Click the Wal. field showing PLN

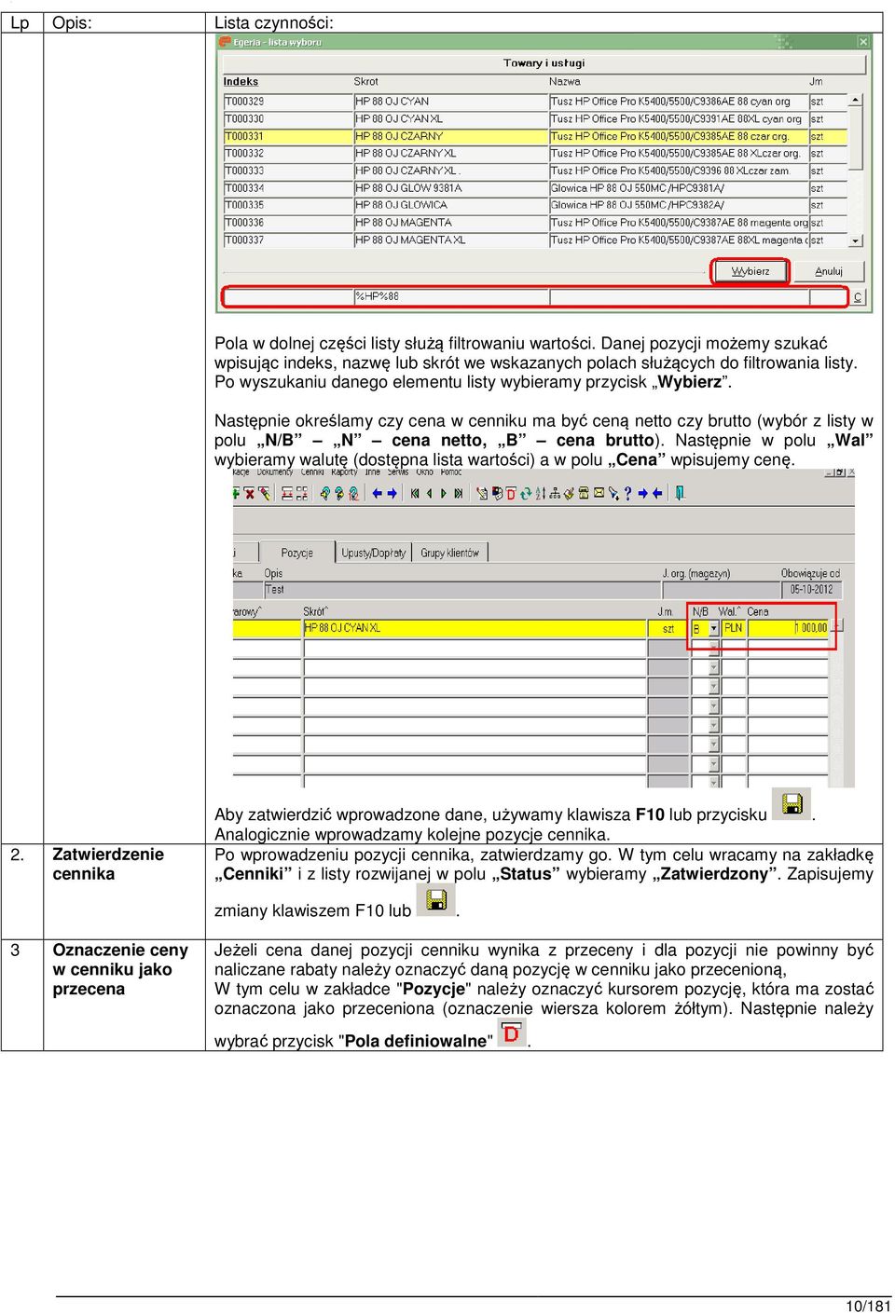[x=734, y=628]
